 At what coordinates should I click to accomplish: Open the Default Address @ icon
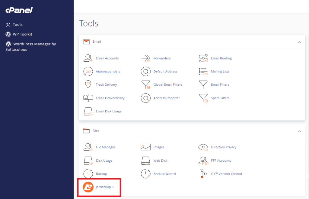[x=146, y=72]
